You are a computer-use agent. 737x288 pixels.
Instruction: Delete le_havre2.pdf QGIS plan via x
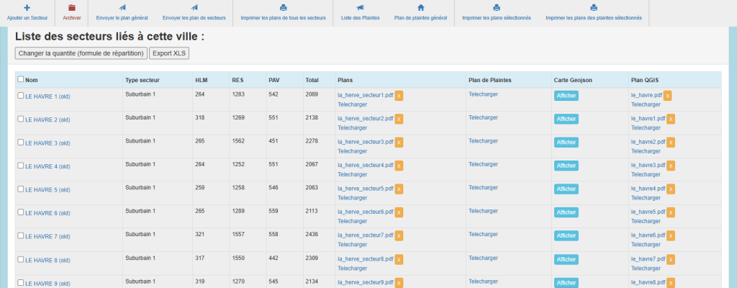(671, 143)
